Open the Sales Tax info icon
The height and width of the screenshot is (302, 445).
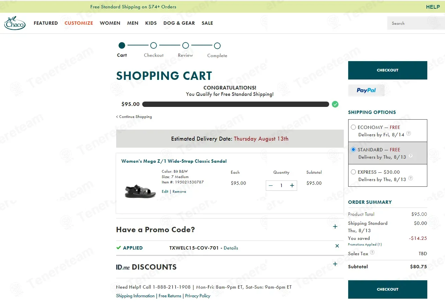pyautogui.click(x=372, y=252)
